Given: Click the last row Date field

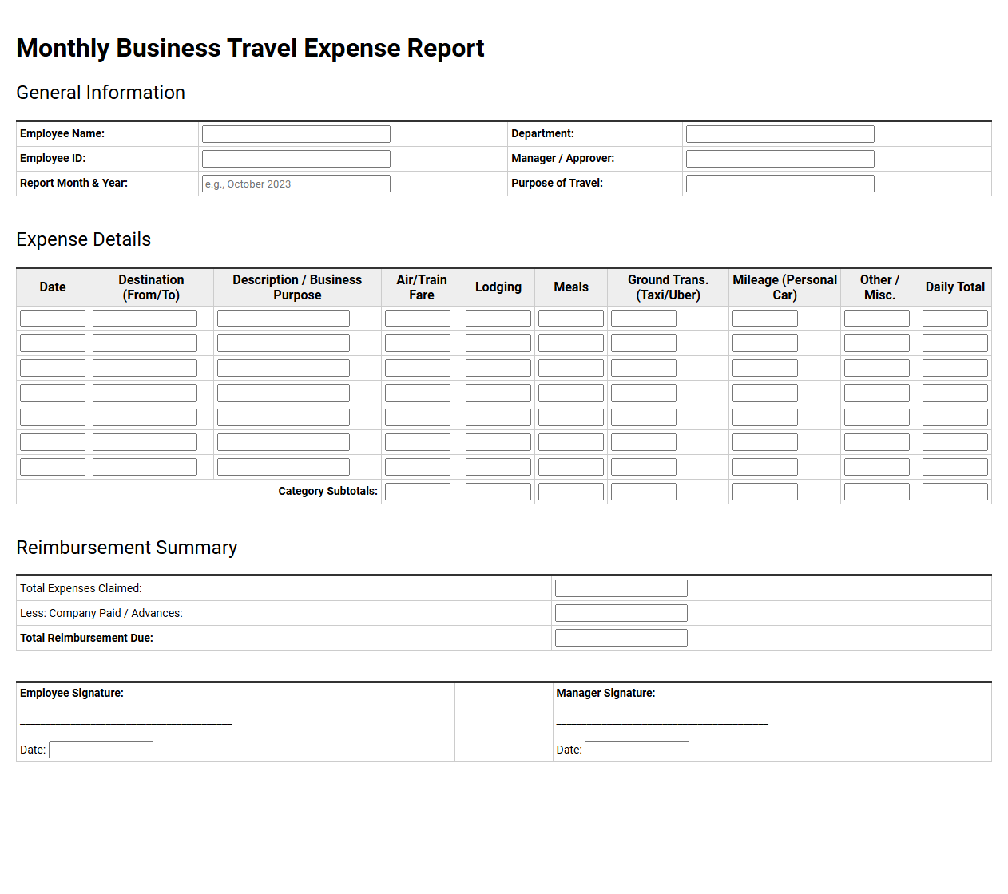Looking at the screenshot, I should coord(53,467).
